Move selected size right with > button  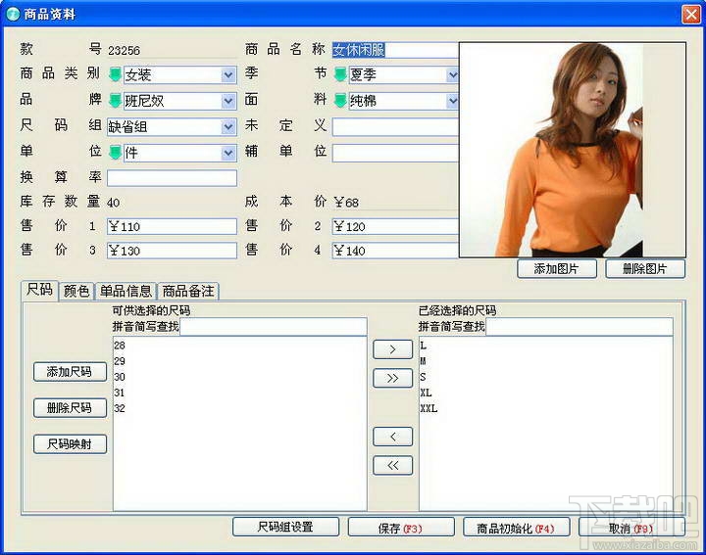coord(392,349)
